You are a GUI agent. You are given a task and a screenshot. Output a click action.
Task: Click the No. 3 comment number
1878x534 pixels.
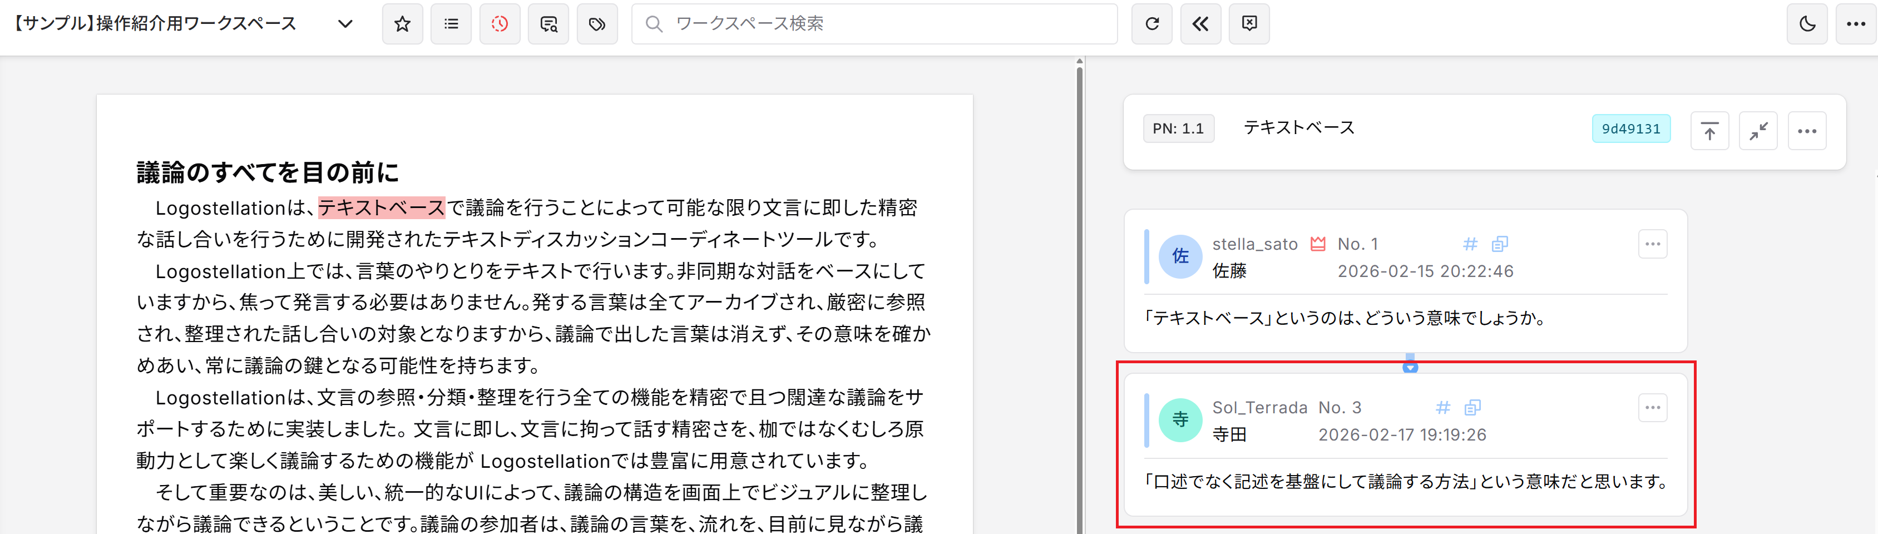click(1340, 408)
